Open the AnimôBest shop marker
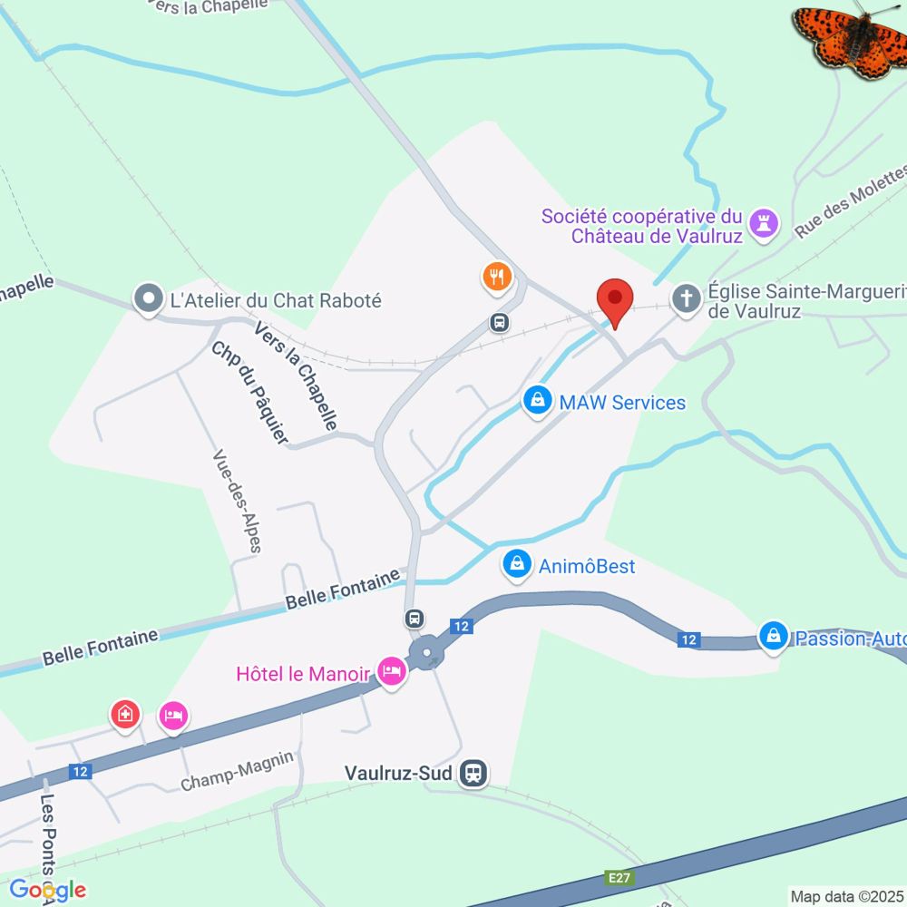907x907 pixels. pyautogui.click(x=517, y=564)
